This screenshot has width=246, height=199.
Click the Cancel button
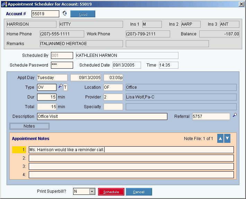click(x=139, y=192)
